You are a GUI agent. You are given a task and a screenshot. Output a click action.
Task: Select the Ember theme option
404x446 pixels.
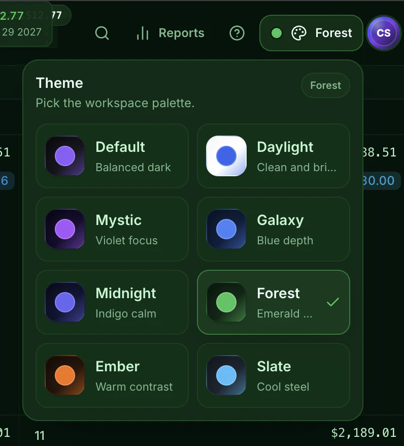pyautogui.click(x=112, y=375)
